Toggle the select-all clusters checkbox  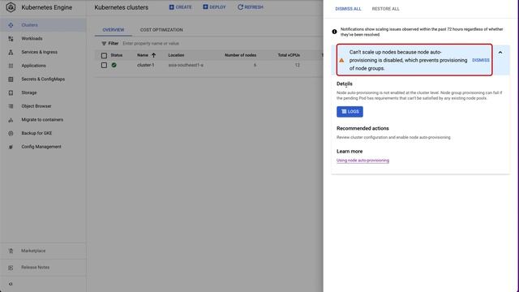104,55
